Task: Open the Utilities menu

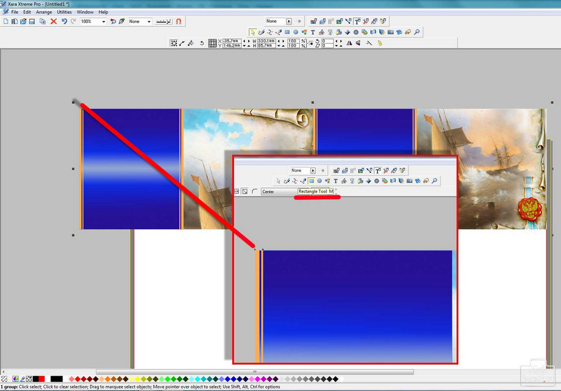Action: (65, 12)
